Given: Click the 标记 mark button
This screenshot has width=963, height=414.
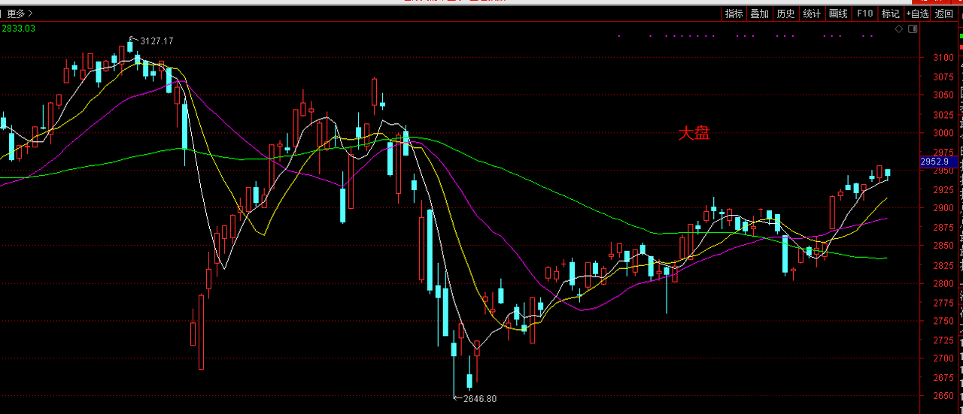Looking at the screenshot, I should pos(890,14).
